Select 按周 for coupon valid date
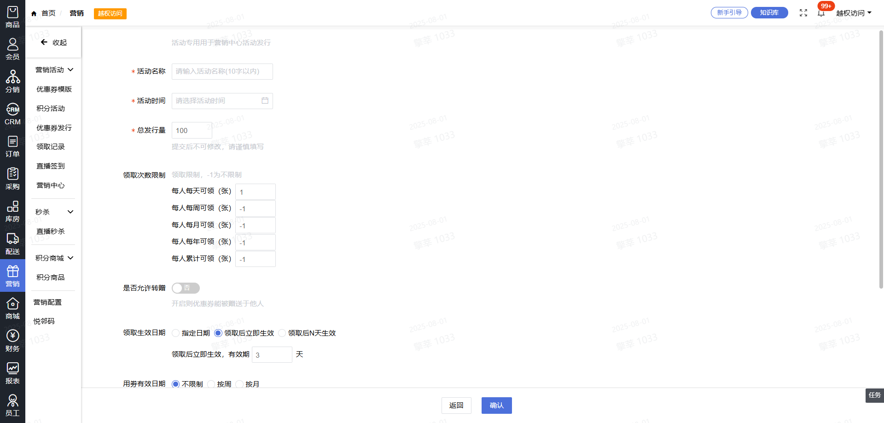Viewport: 884px width, 423px height. click(211, 384)
